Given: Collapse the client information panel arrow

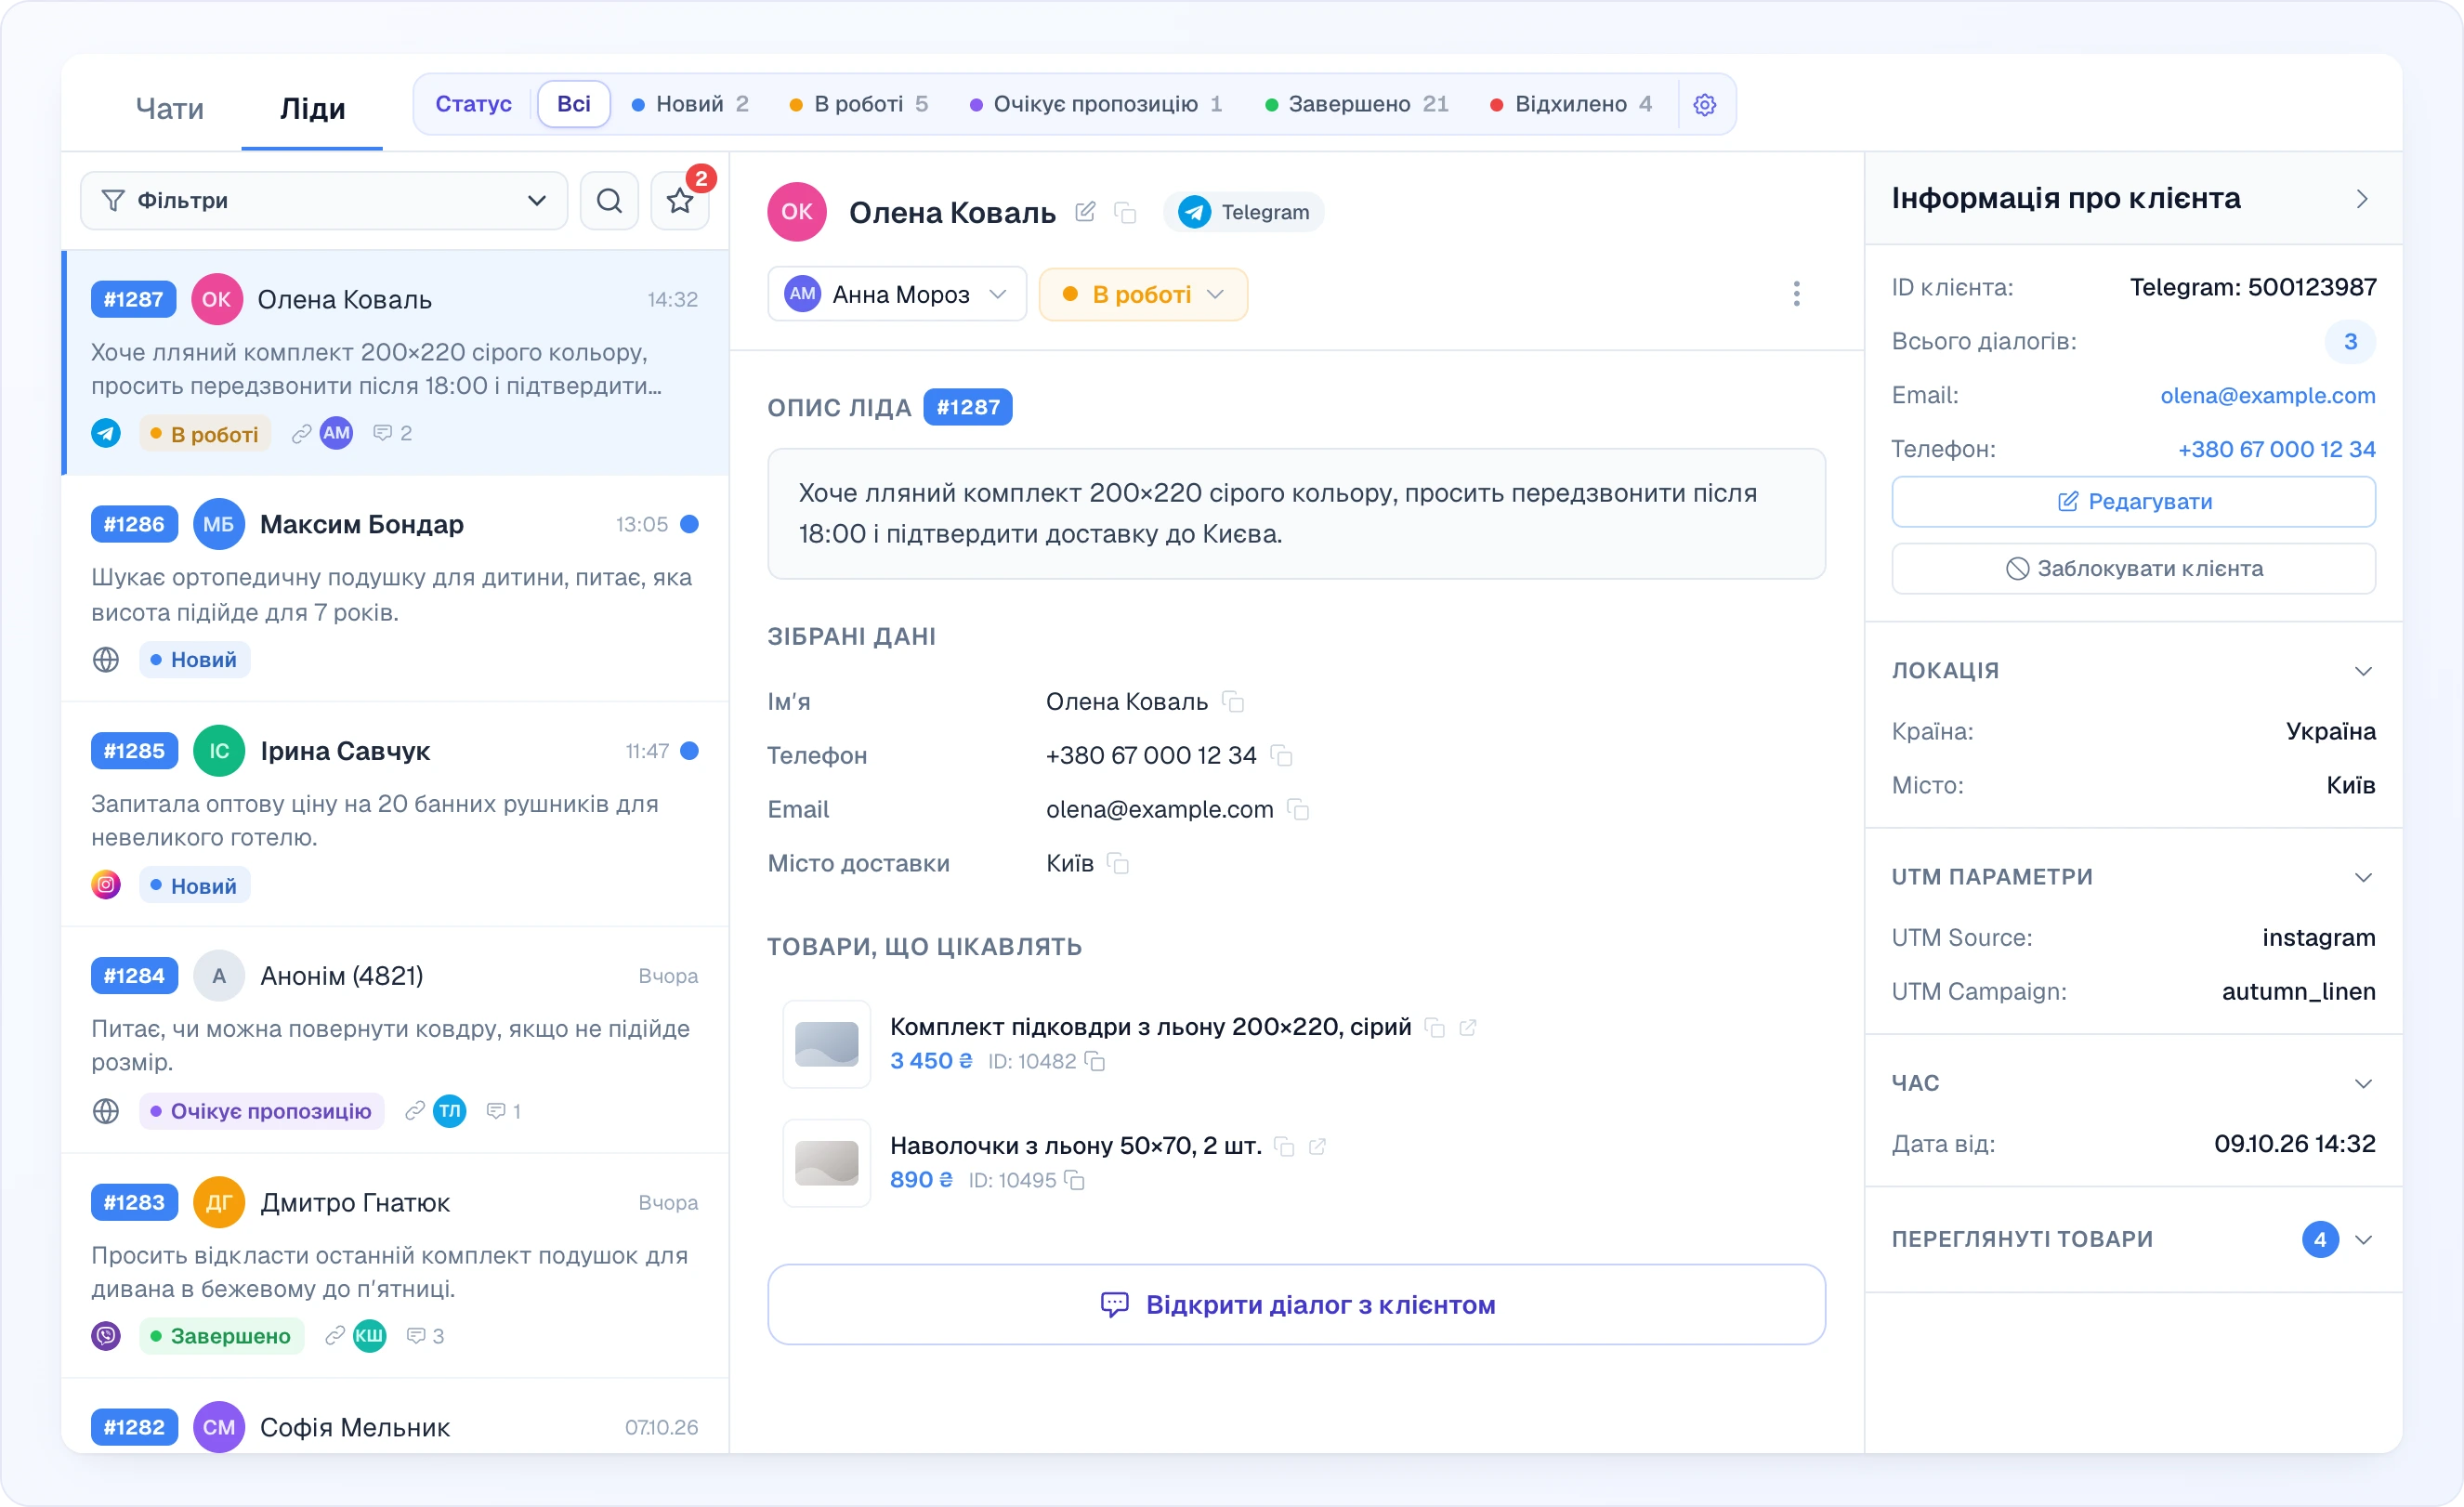Looking at the screenshot, I should tap(2362, 199).
